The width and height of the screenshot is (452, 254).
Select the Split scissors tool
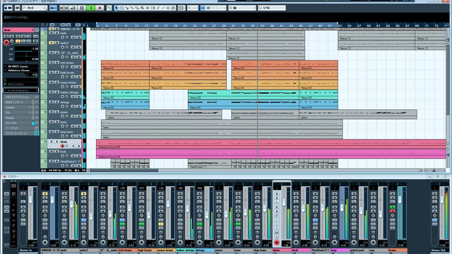tap(127, 8)
